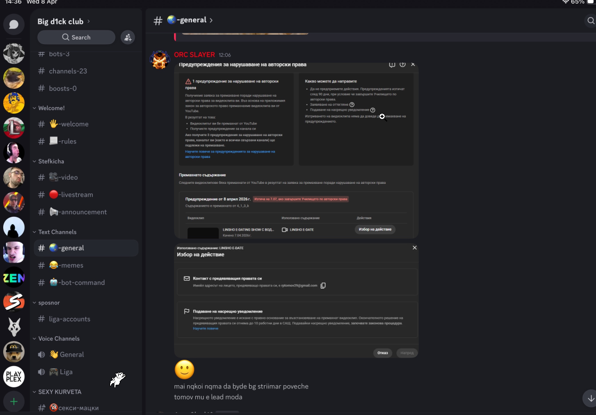Open the boosts-0 channel
Screen dimensions: 596x415
pos(86,88)
